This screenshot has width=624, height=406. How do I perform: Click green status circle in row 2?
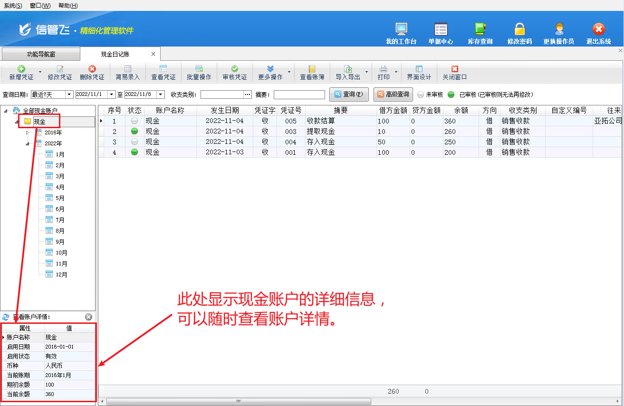(x=134, y=132)
